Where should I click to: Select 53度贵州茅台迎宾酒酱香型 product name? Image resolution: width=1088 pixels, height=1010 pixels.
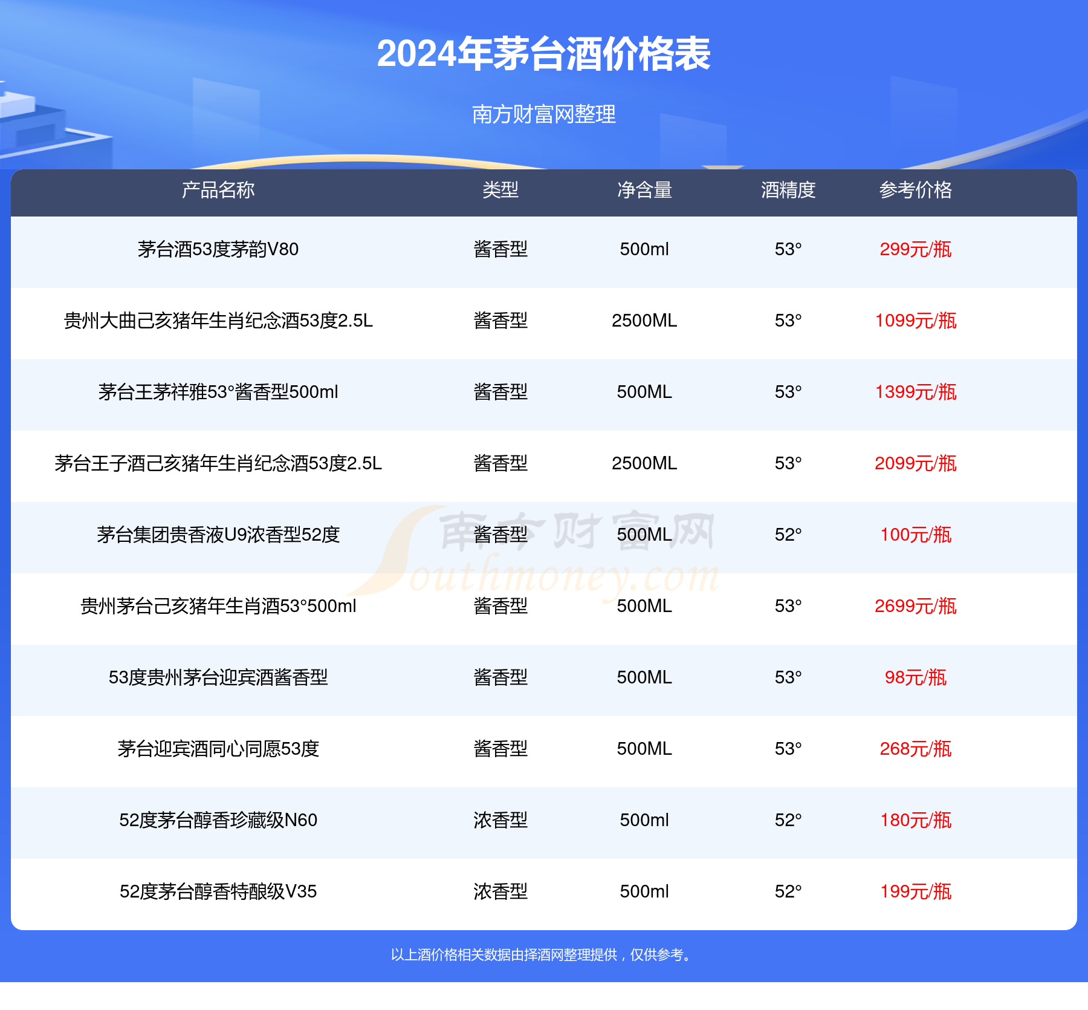click(x=218, y=677)
